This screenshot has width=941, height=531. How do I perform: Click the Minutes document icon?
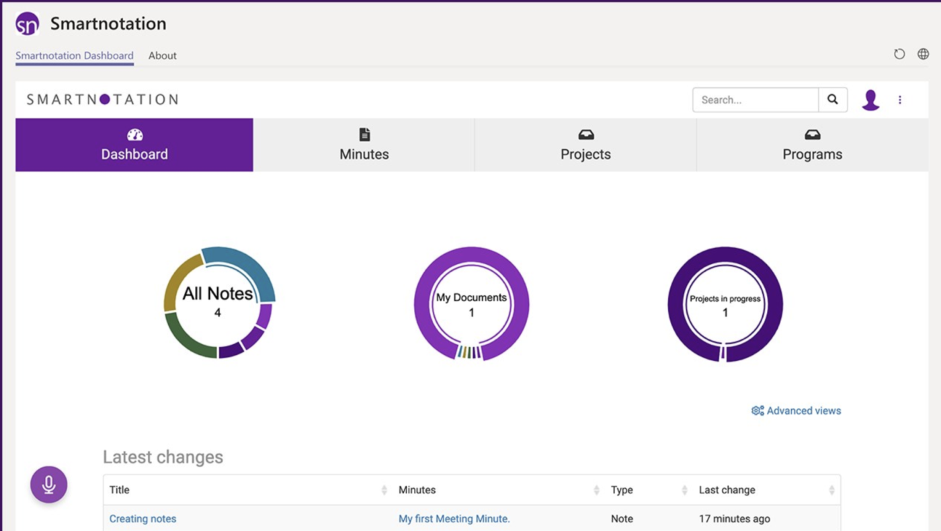[364, 133]
